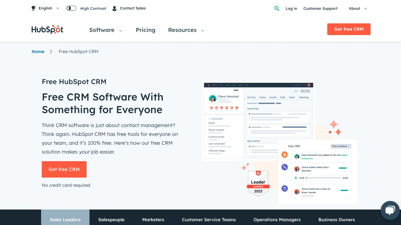Click the globe language icon
This screenshot has height=225, width=401.
click(34, 8)
